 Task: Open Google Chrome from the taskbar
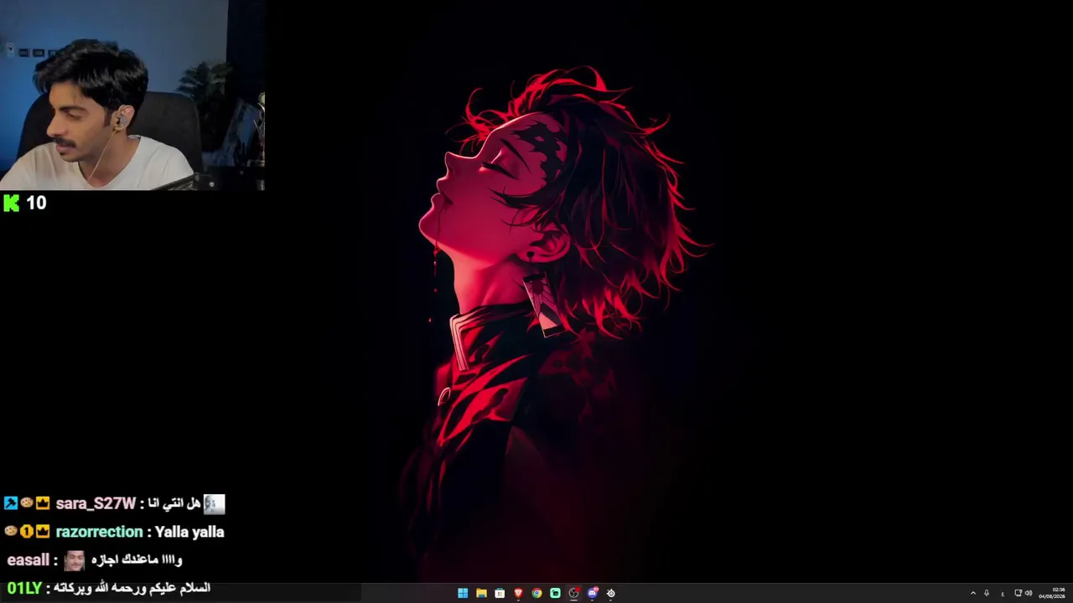coord(536,593)
